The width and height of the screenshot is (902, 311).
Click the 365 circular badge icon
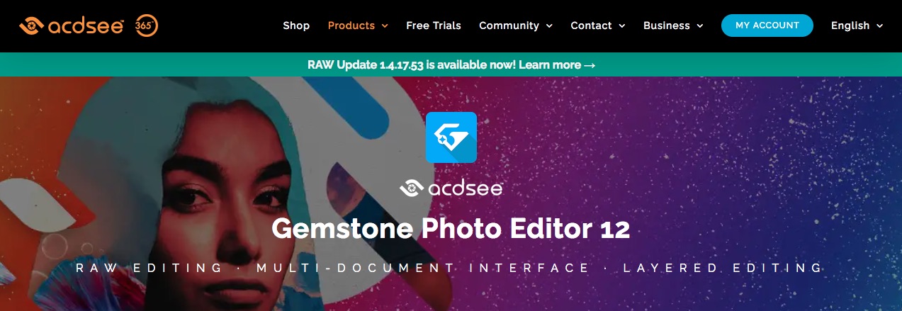coord(145,26)
